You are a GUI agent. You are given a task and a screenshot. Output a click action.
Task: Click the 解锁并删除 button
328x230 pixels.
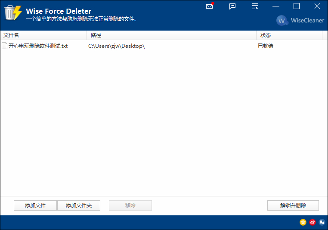[293, 205]
